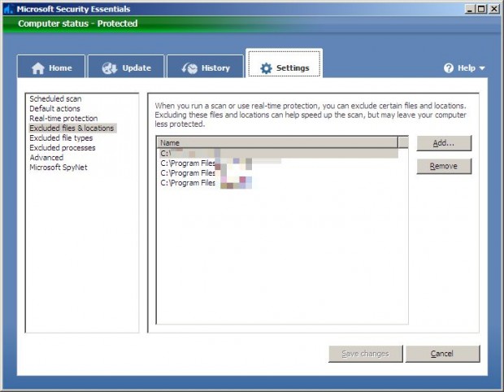Maximize the Security Essentials window

(481, 9)
